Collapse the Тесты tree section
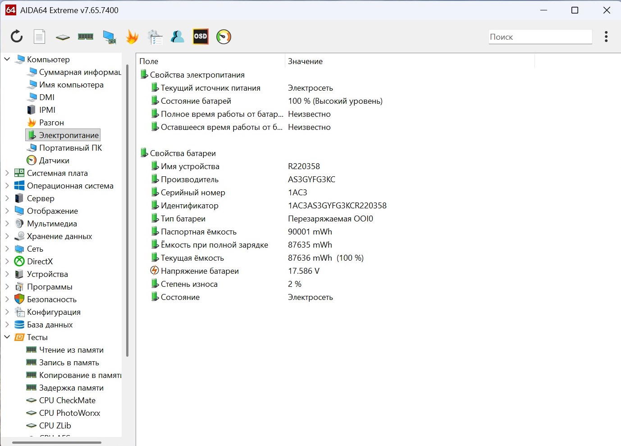Viewport: 621px width, 446px height. (x=7, y=337)
